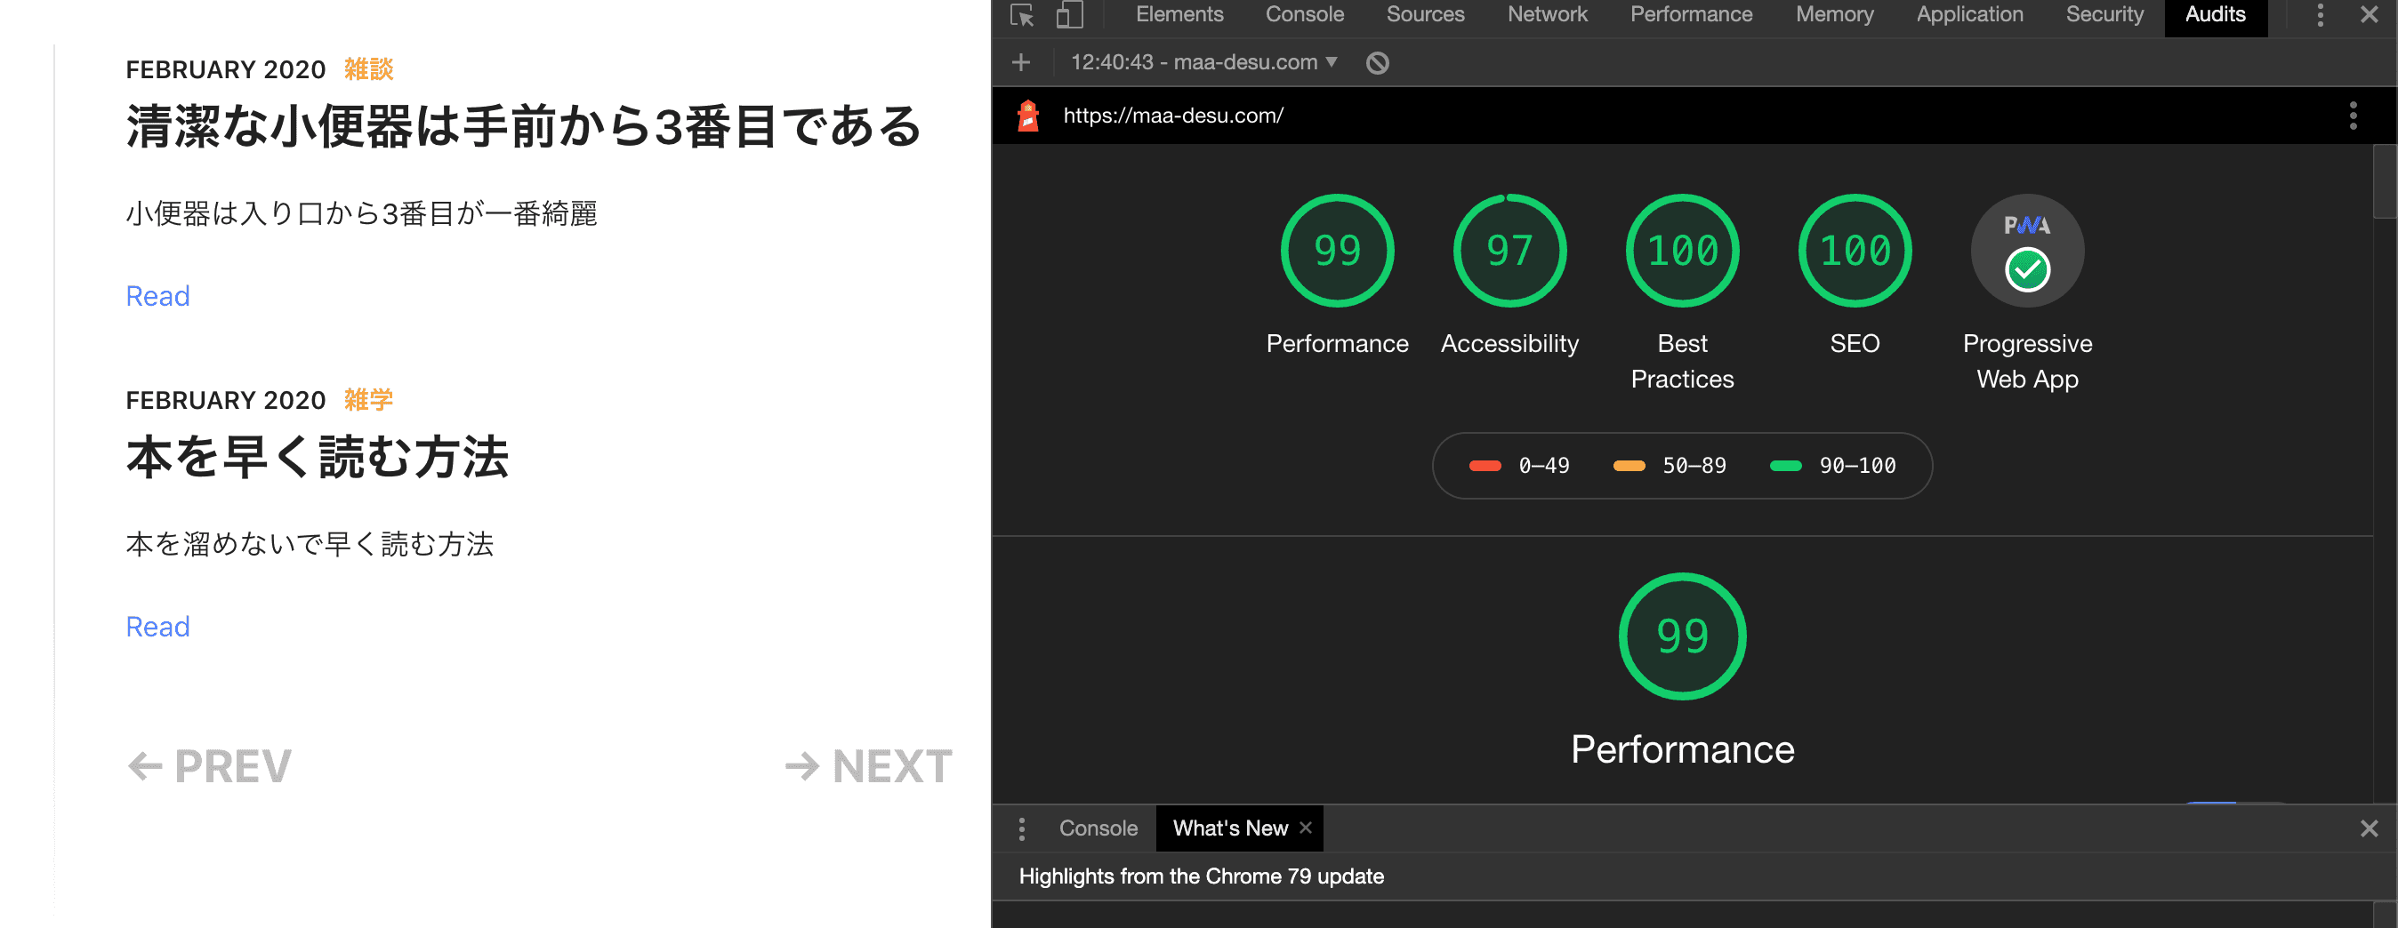Open the Console drawer tab
This screenshot has width=2398, height=928.
pyautogui.click(x=1098, y=828)
